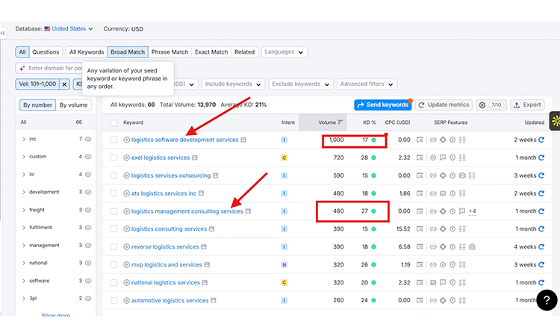Sort by the Volume column
Image resolution: width=560 pixels, height=336 pixels.
(x=330, y=122)
